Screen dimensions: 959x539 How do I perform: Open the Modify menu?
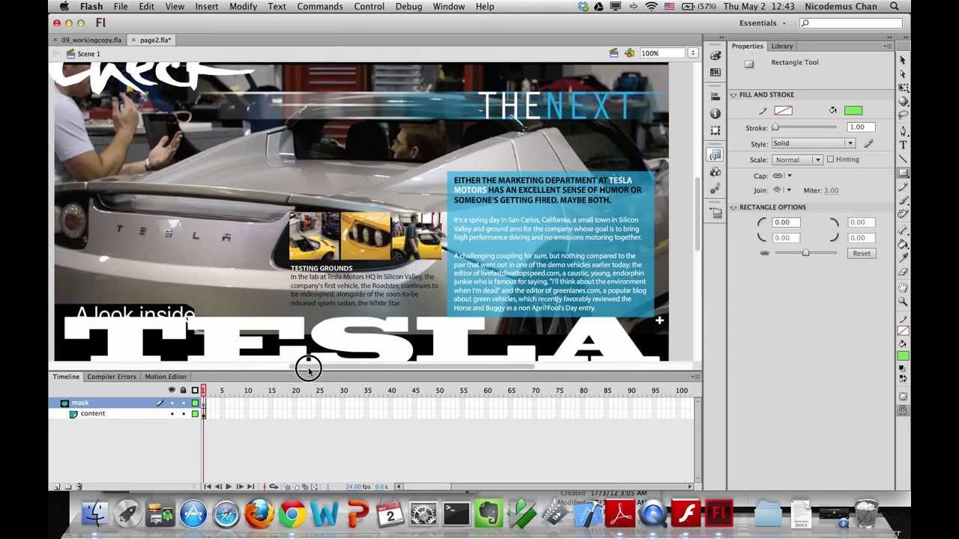[243, 7]
